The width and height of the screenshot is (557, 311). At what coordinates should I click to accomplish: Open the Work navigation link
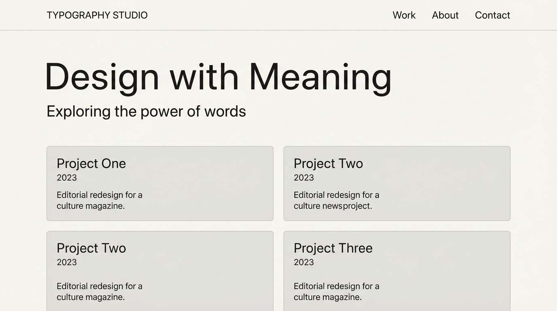pos(404,15)
